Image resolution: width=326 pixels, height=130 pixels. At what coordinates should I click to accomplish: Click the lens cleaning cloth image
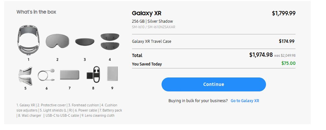click(112, 74)
